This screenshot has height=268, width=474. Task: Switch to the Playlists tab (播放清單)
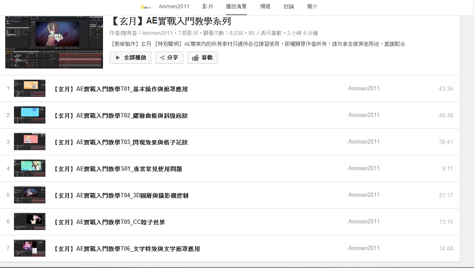[236, 7]
